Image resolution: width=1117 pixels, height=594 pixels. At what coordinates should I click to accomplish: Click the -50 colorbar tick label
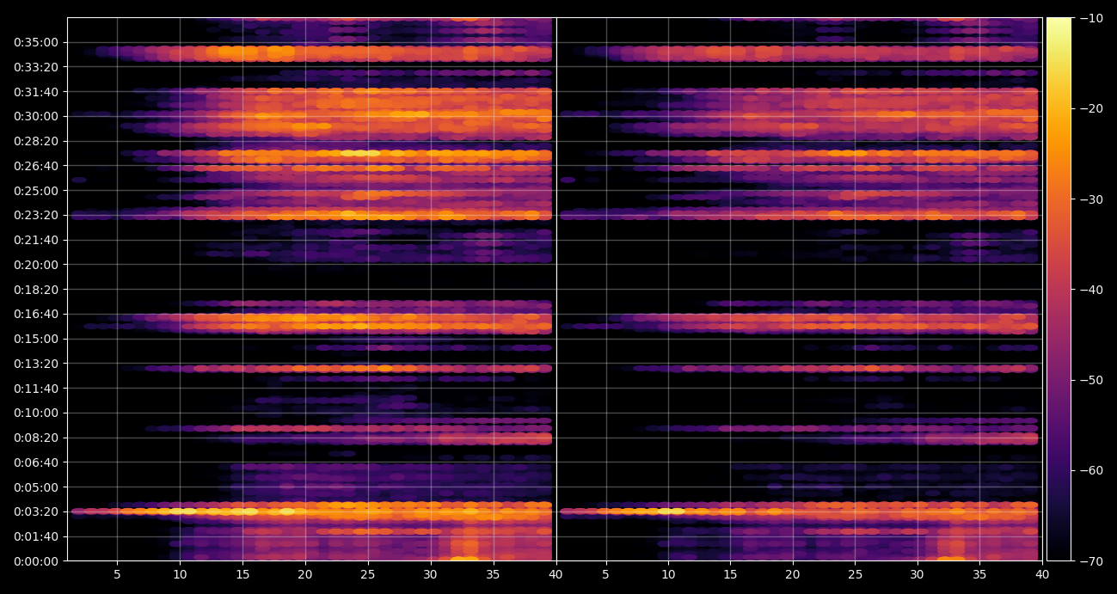[x=1091, y=380]
